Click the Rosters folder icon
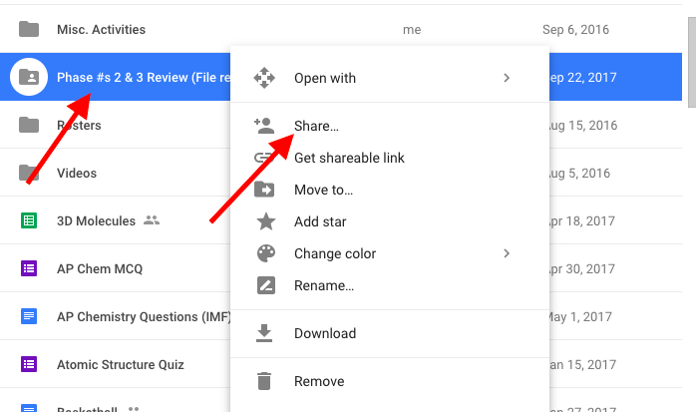 pyautogui.click(x=29, y=125)
